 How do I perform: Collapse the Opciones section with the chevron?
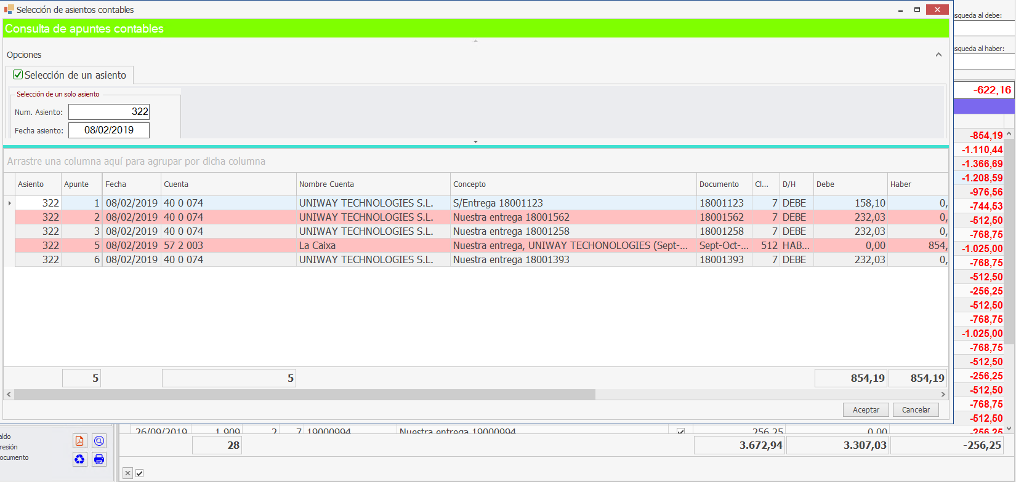pos(938,55)
